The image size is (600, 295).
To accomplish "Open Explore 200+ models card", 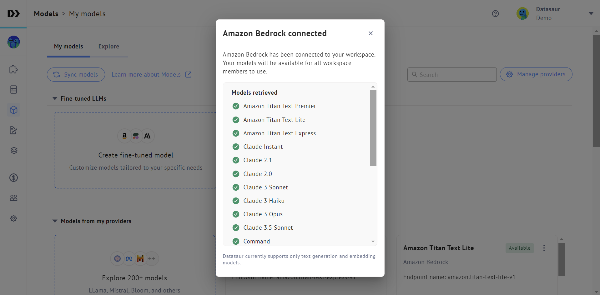I will tap(135, 265).
